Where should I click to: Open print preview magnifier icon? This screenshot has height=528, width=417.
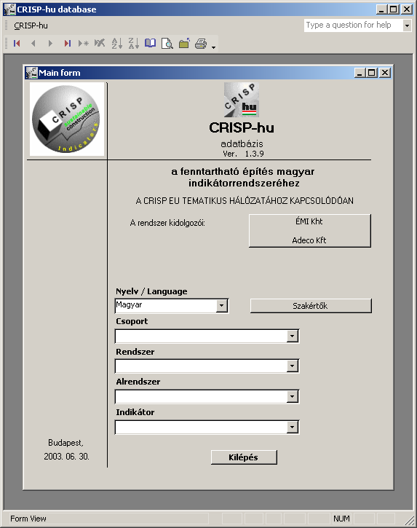167,44
